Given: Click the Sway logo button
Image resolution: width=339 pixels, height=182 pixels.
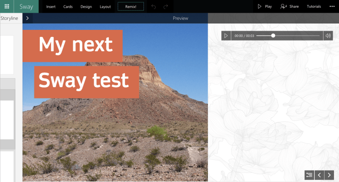Looking at the screenshot, I should pyautogui.click(x=26, y=6).
